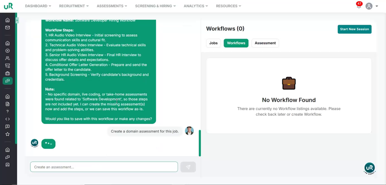Open the people/candidates icon in sidebar
386x185 pixels.
tap(8, 58)
